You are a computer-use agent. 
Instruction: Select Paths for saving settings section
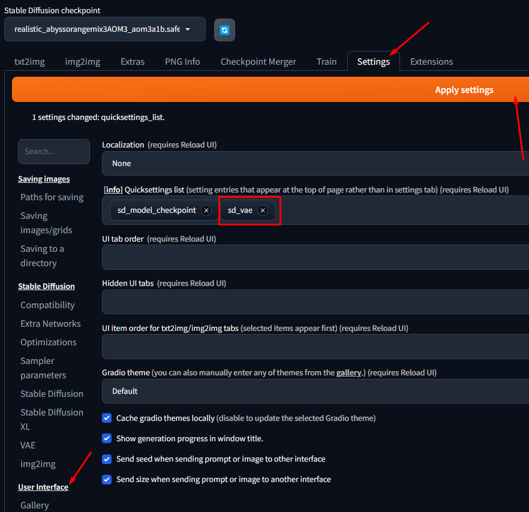[52, 197]
